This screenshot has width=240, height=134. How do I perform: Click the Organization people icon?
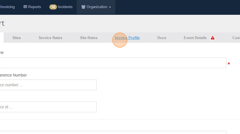pos(83,7)
